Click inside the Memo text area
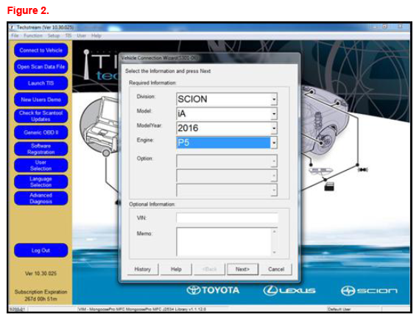Screen dimensions: 419x320 (224, 242)
